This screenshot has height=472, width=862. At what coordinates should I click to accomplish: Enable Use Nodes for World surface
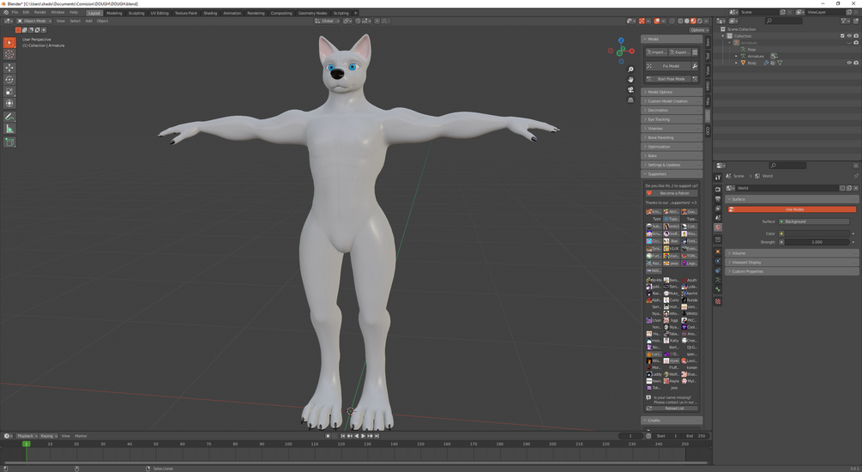pos(793,209)
